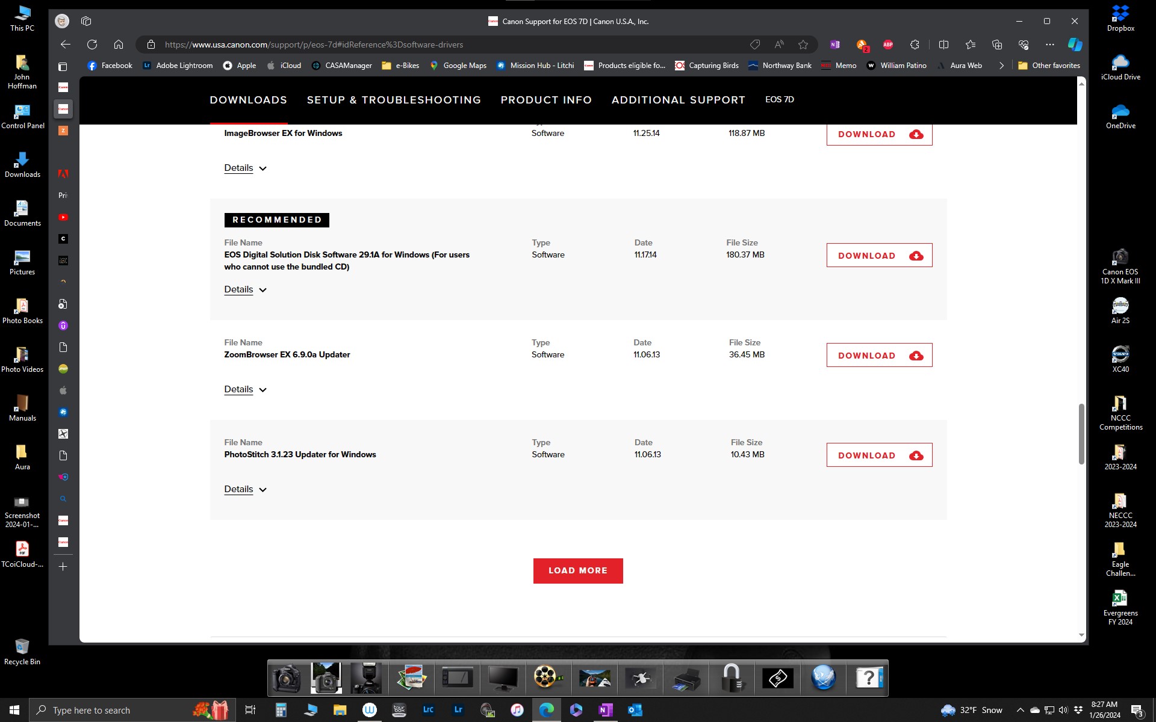Open Microsoft Outlook from the taskbar
This screenshot has height=722, width=1156.
635,710
